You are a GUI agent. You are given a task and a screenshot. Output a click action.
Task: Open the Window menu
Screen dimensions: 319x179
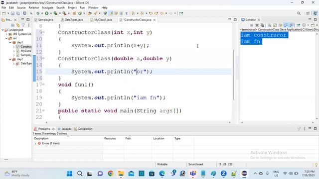click(93, 8)
